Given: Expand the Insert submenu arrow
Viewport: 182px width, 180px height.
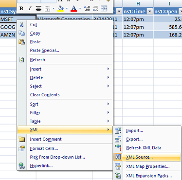Looking at the screenshot, I should tap(109, 69).
